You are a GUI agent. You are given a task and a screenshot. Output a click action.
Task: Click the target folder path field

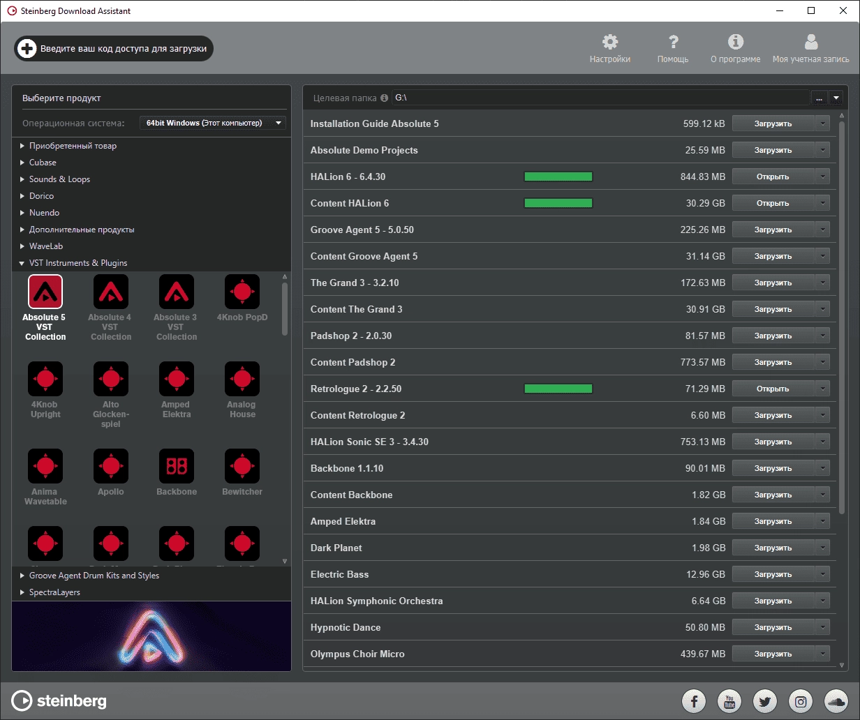click(600, 98)
